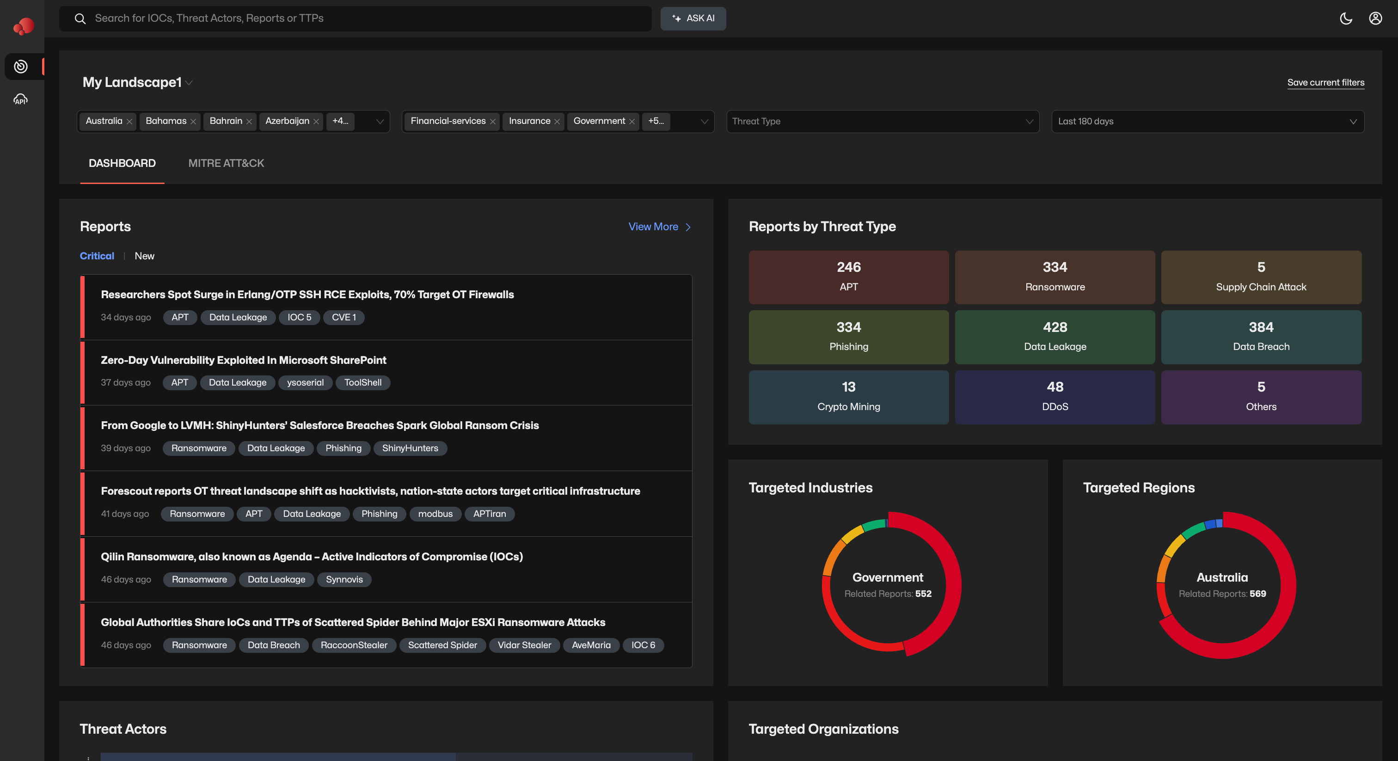Open the Last 180 days dropdown
The image size is (1398, 761).
click(1207, 122)
